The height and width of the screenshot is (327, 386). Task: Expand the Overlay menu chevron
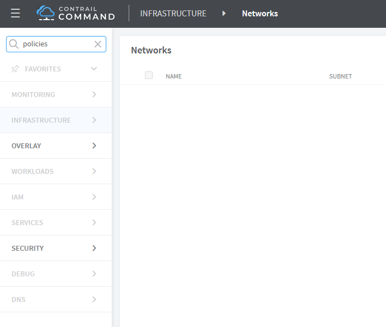94,146
